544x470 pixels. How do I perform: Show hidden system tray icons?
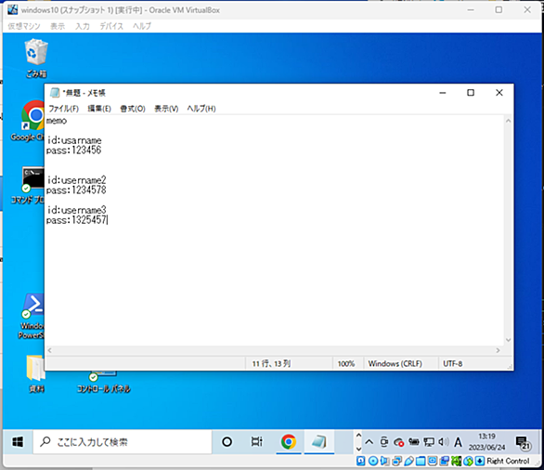[x=369, y=442]
